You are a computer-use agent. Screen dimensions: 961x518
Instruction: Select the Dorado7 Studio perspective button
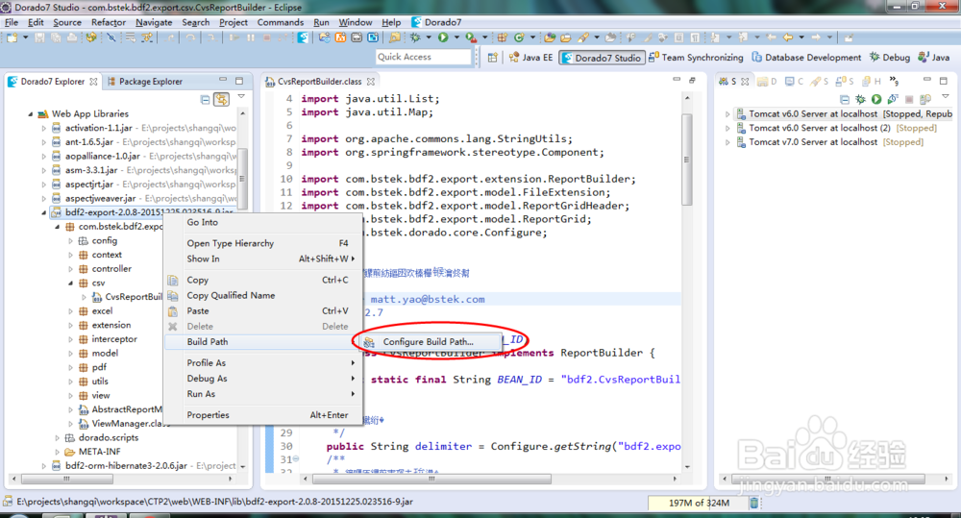602,58
